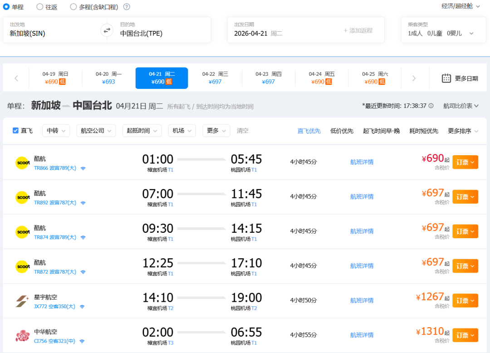Click the help icon beside multi-city option
This screenshot has height=353, width=490.
coord(127,7)
